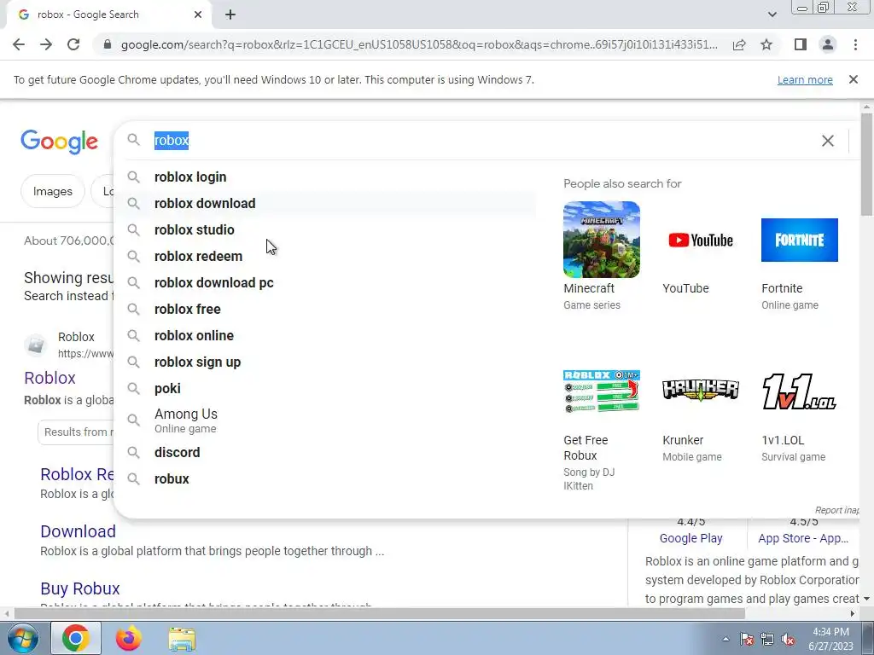Click the address bar URL
Screen dimensions: 874x655
[x=419, y=44]
